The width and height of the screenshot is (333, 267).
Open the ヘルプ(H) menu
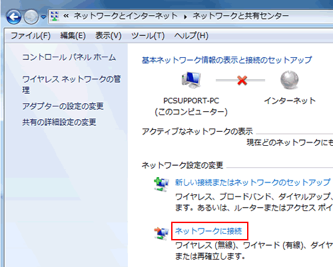[191, 36]
